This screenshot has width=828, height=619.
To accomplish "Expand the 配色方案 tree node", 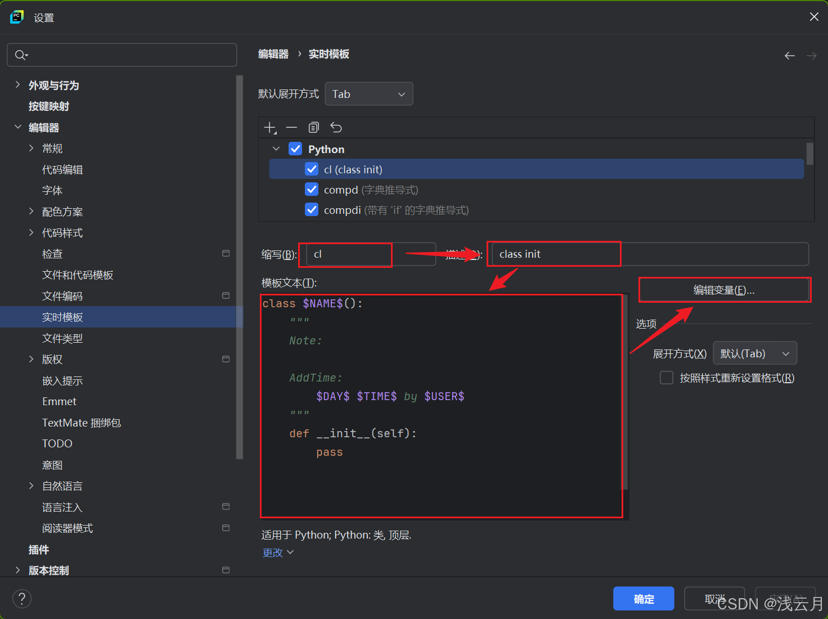I will click(31, 212).
